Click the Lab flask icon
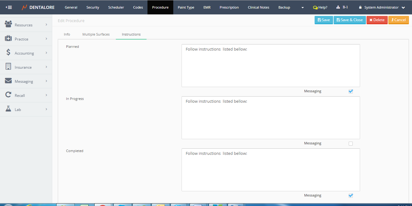The height and width of the screenshot is (206, 412). tap(8, 109)
